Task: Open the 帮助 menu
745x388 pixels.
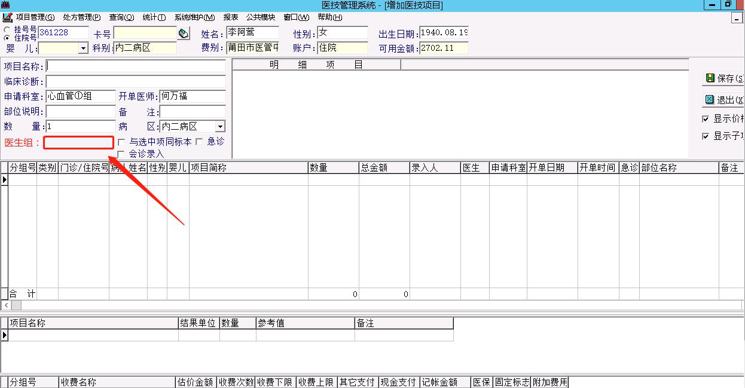Action: (x=330, y=17)
